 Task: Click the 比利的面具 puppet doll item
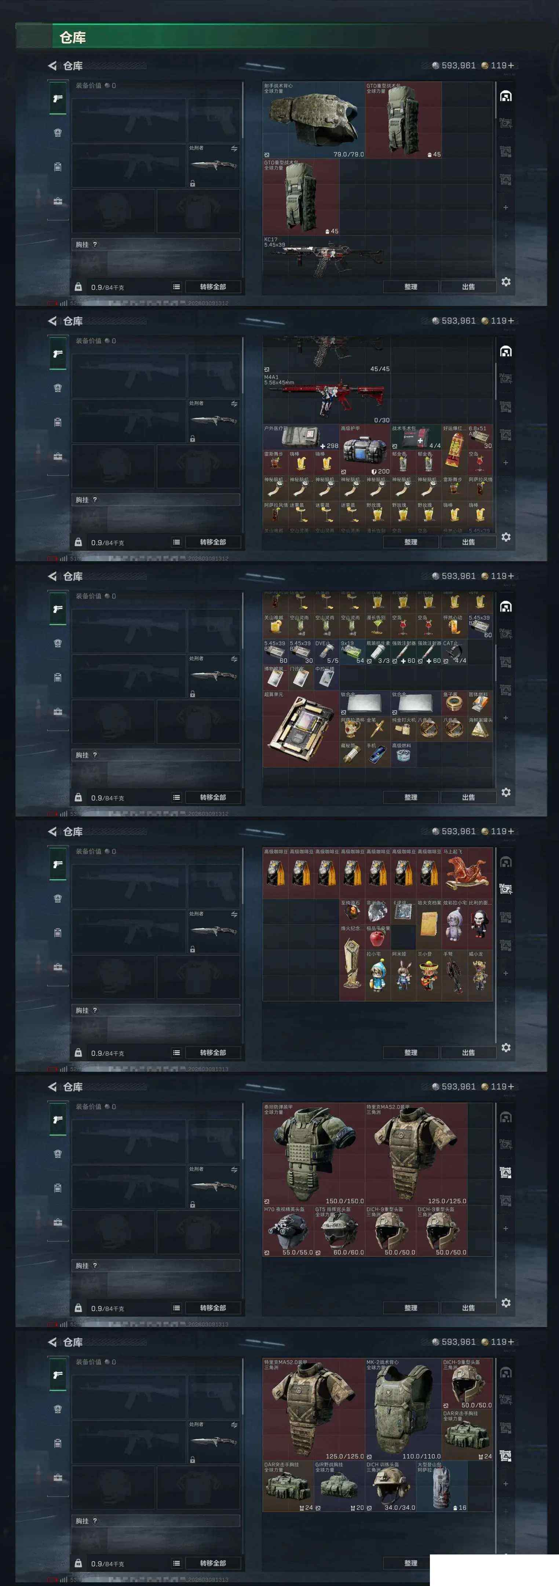click(x=480, y=924)
